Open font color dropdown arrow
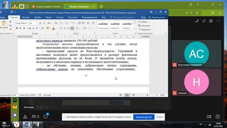The height and width of the screenshot is (128, 227). coord(56,28)
